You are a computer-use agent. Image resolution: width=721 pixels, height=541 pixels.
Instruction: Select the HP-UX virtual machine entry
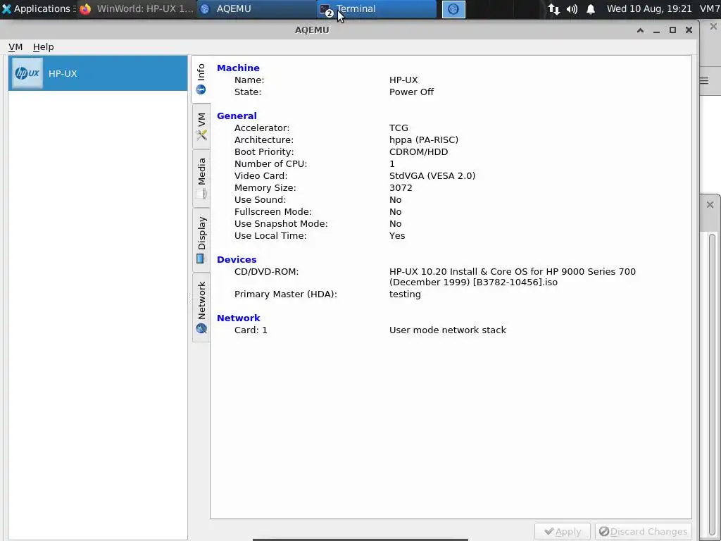(x=97, y=73)
